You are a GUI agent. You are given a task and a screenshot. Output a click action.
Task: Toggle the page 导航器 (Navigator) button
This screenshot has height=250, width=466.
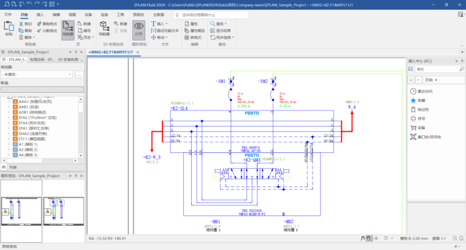click(68, 30)
